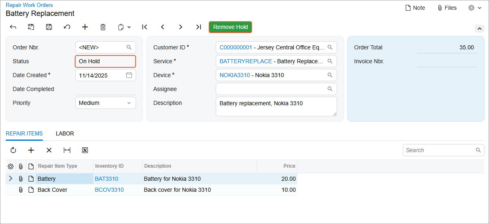
Task: Sort by Repair Item Type column header
Action: (x=65, y=166)
